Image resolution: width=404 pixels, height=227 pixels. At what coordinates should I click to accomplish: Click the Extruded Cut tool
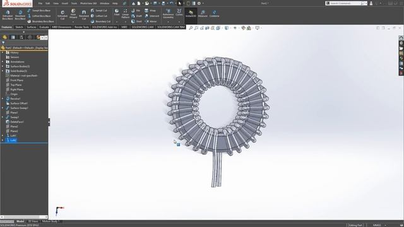[x=62, y=15]
